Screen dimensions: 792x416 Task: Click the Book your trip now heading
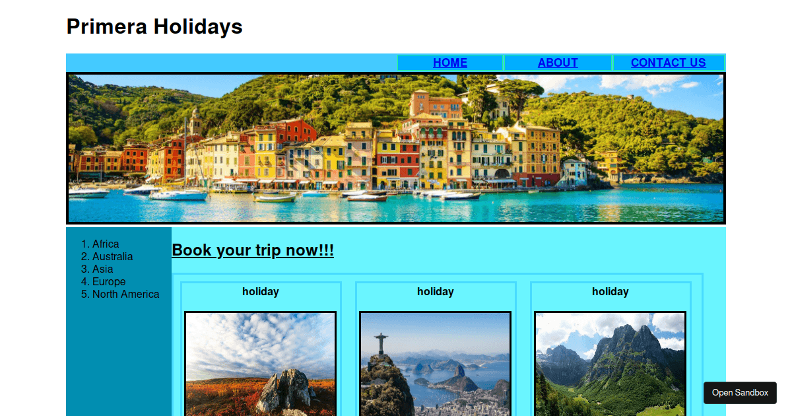pyautogui.click(x=253, y=250)
